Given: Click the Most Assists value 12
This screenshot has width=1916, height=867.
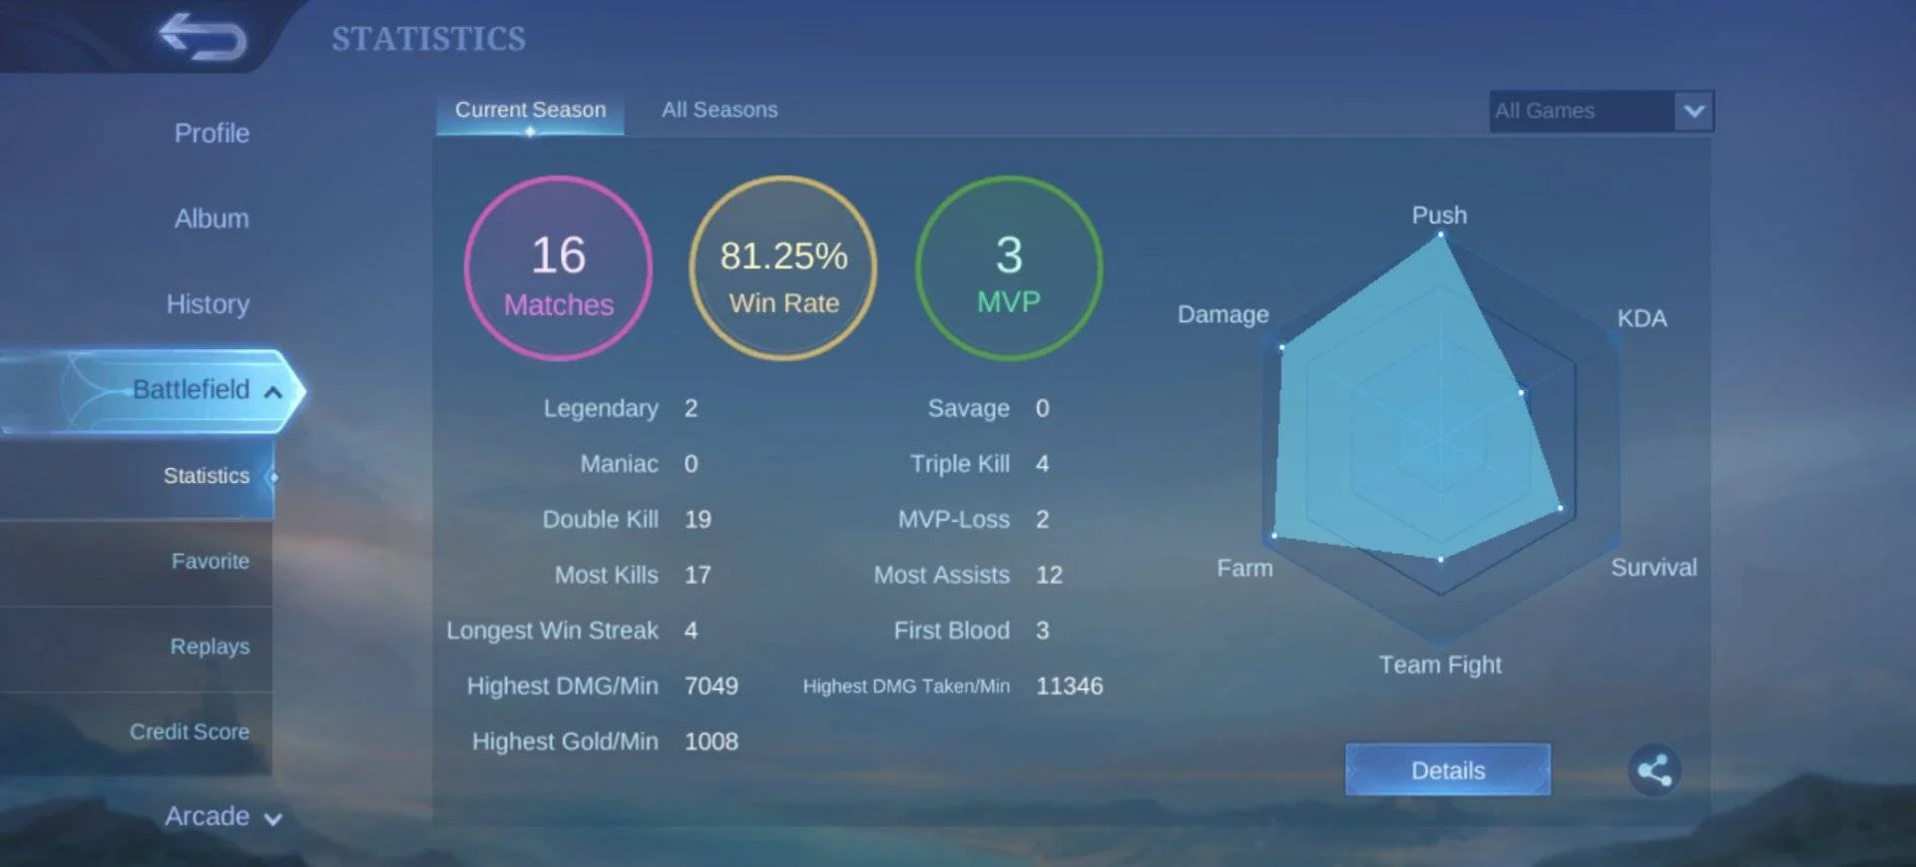Looking at the screenshot, I should coord(1049,576).
